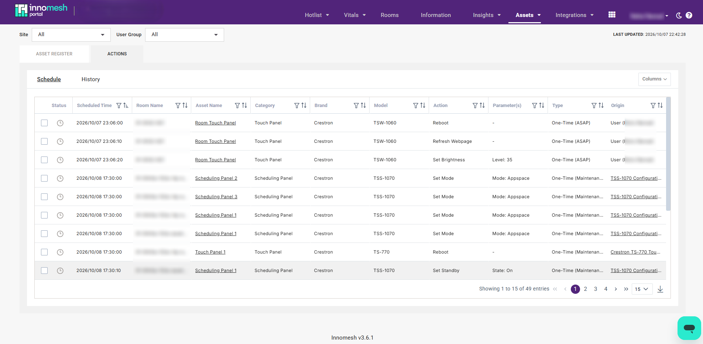Open the User Group dropdown
Screen dimensions: 703x344
185,35
